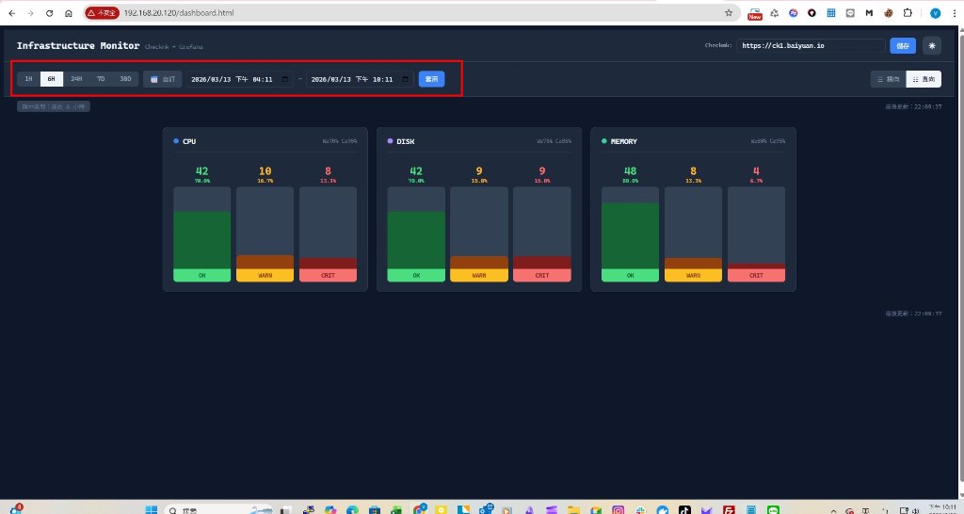
Task: Click MEMORY OK count 48
Action: click(x=630, y=171)
